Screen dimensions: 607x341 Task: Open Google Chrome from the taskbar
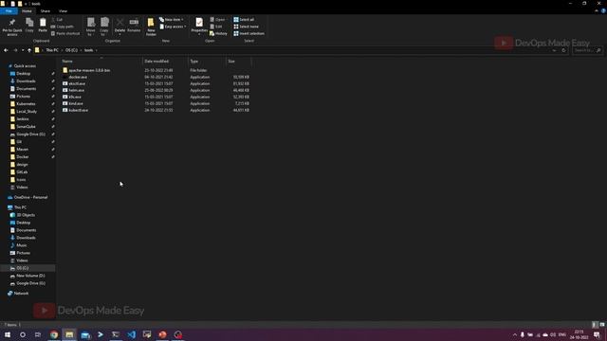54,334
